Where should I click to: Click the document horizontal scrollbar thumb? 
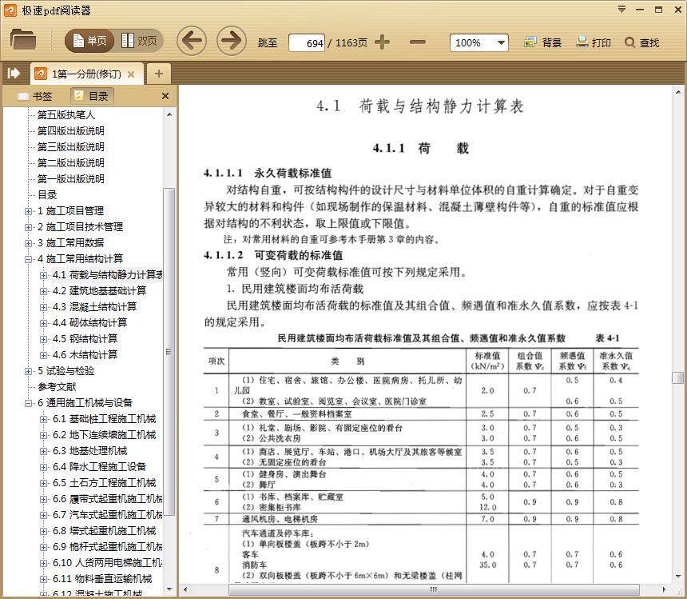click(433, 589)
